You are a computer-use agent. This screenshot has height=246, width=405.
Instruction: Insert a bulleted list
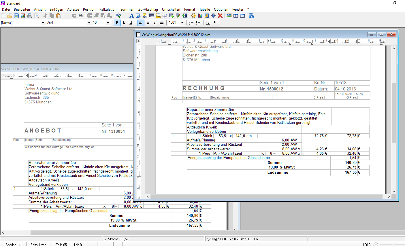click(x=198, y=22)
